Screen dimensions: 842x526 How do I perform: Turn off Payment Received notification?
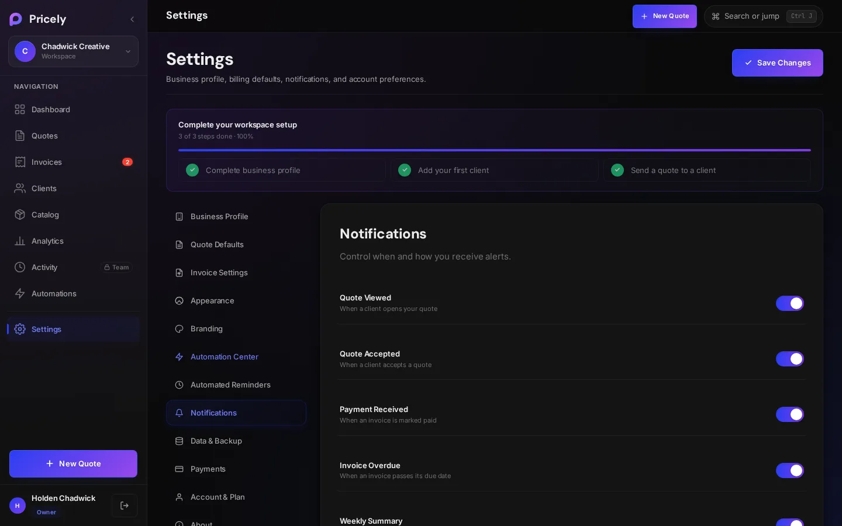790,414
